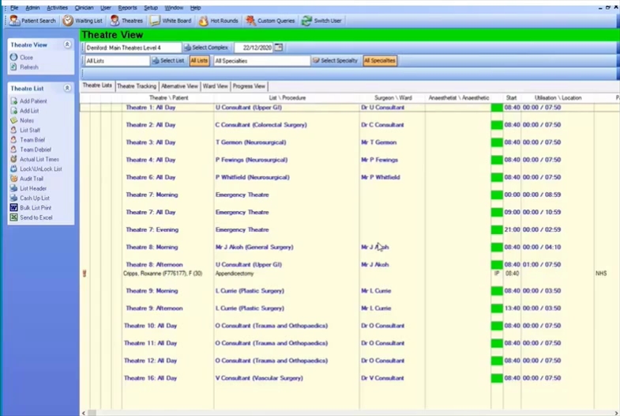The height and width of the screenshot is (416, 620).
Task: Click the All Lists selection field
Action: tap(118, 61)
